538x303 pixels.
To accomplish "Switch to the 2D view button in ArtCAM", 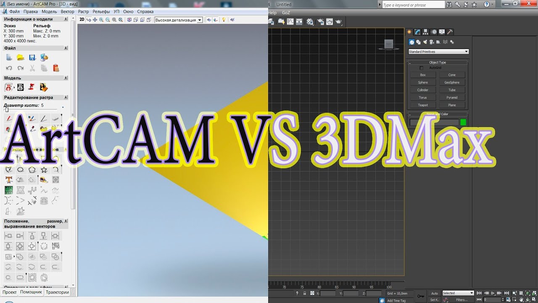I will pyautogui.click(x=82, y=20).
